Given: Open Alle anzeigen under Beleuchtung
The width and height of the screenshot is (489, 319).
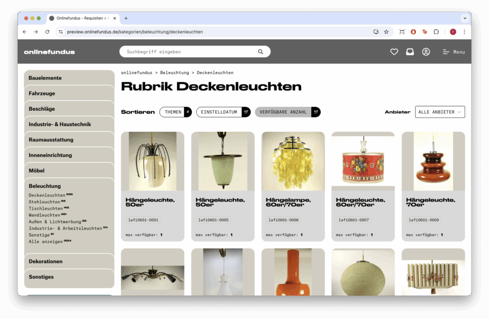Looking at the screenshot, I should 46,241.
